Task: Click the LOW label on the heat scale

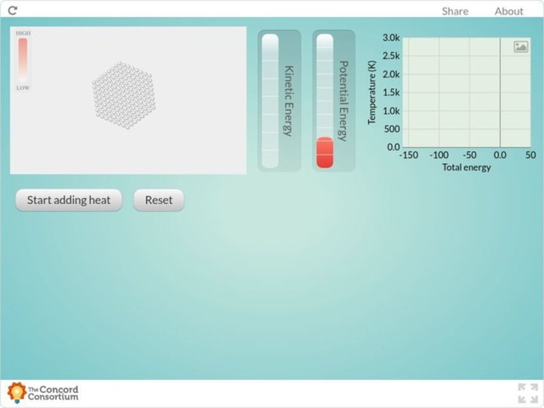Action: click(x=23, y=86)
